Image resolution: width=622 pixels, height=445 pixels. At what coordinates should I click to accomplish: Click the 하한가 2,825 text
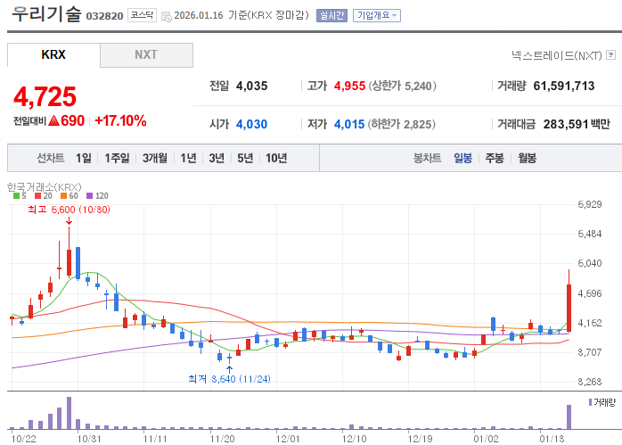click(x=401, y=124)
